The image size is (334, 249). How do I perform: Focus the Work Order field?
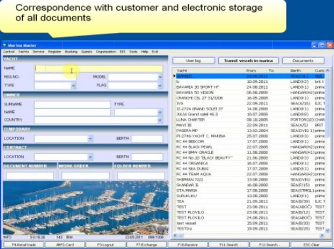[x=85, y=175]
